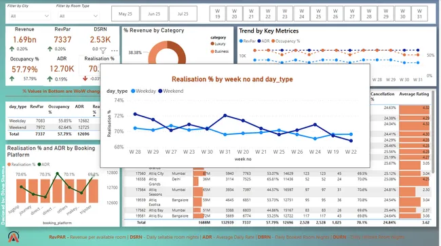Sort by Cancellation % column header
Screen dimensions: 441x246
pyautogui.click(x=382, y=96)
